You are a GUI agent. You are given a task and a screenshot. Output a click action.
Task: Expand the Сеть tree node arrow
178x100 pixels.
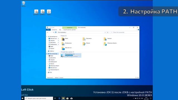[47, 72]
